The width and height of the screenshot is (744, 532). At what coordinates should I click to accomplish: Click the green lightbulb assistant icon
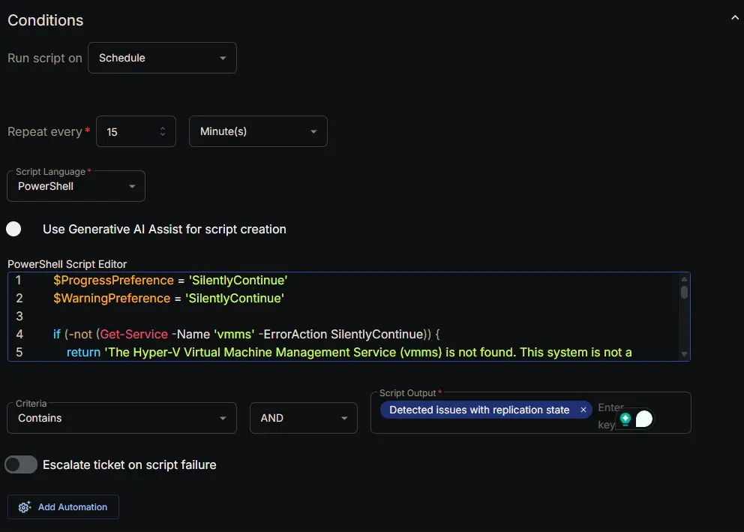point(625,419)
